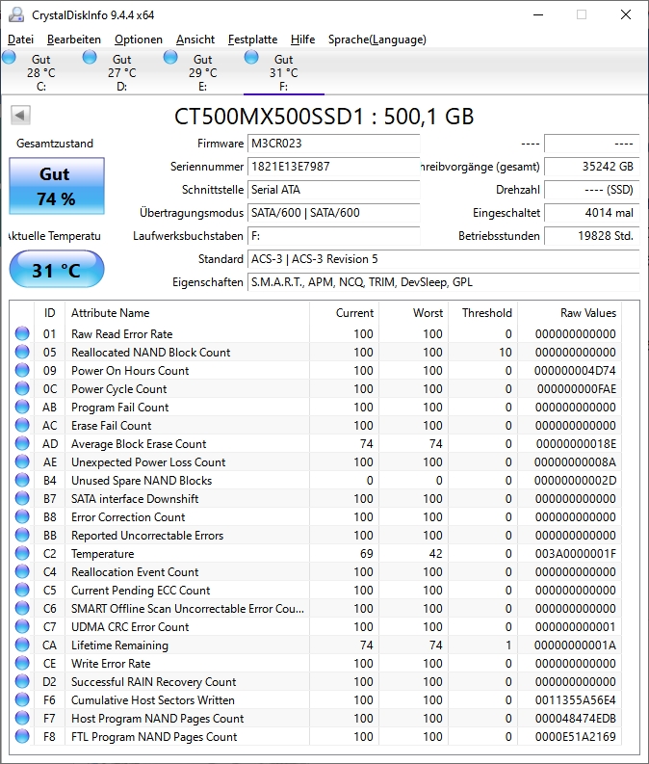
Task: Click status orb for Unused Spare NAND Blocks
Action: [22, 480]
